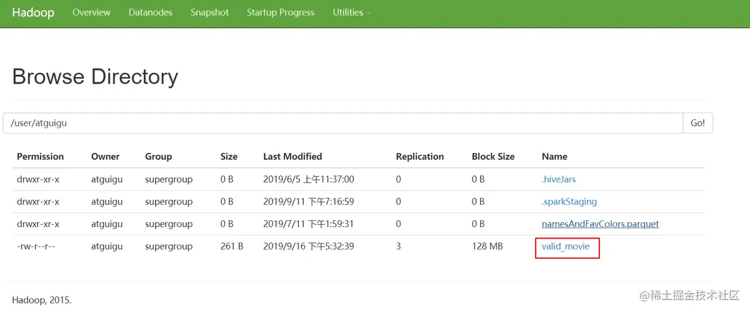750x312 pixels.
Task: Select the Size column header
Action: pyautogui.click(x=229, y=157)
